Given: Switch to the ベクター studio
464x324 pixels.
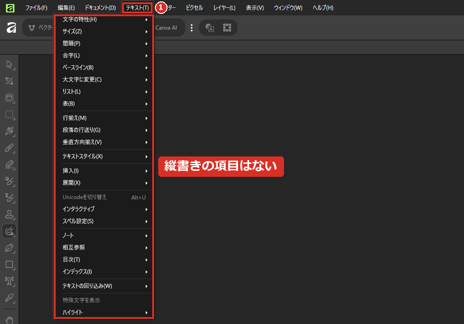Looking at the screenshot, I should point(40,28).
